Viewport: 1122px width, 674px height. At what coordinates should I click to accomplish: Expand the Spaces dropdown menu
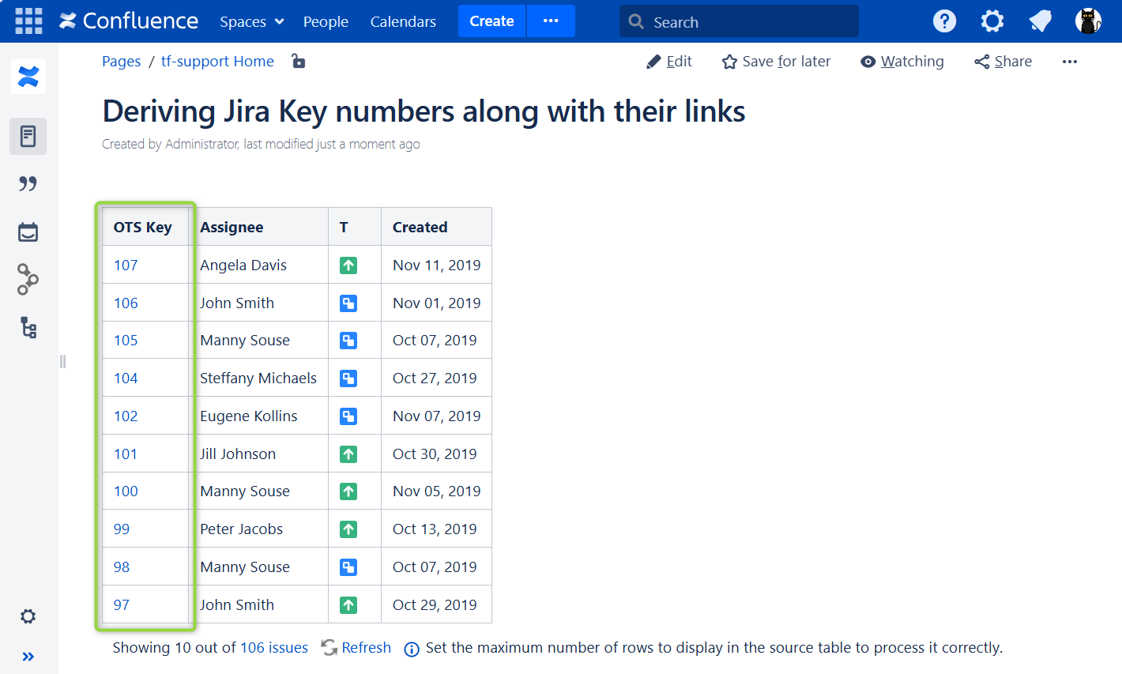coord(251,22)
